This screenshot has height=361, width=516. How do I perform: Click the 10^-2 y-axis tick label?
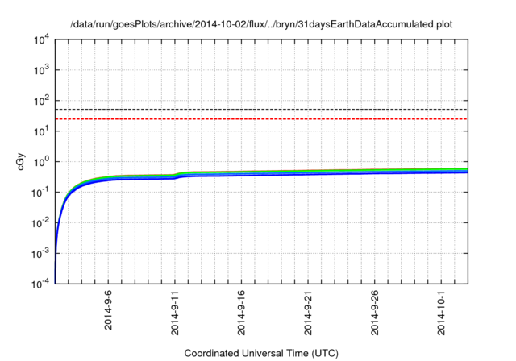tap(40, 222)
